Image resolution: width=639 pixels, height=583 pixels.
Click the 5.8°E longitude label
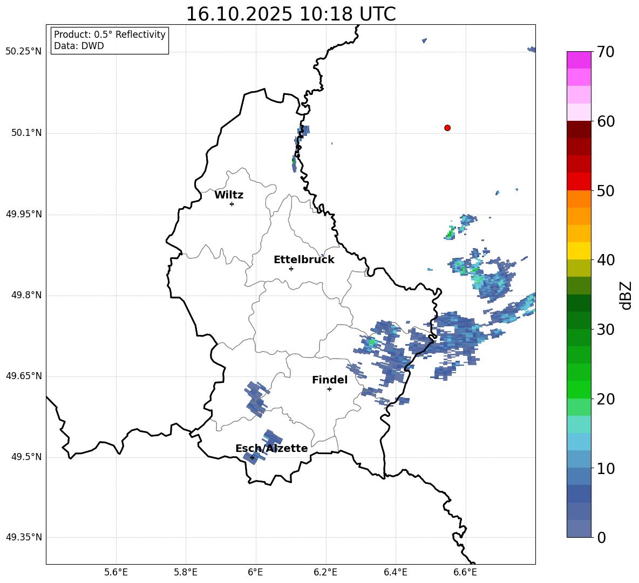pyautogui.click(x=186, y=572)
